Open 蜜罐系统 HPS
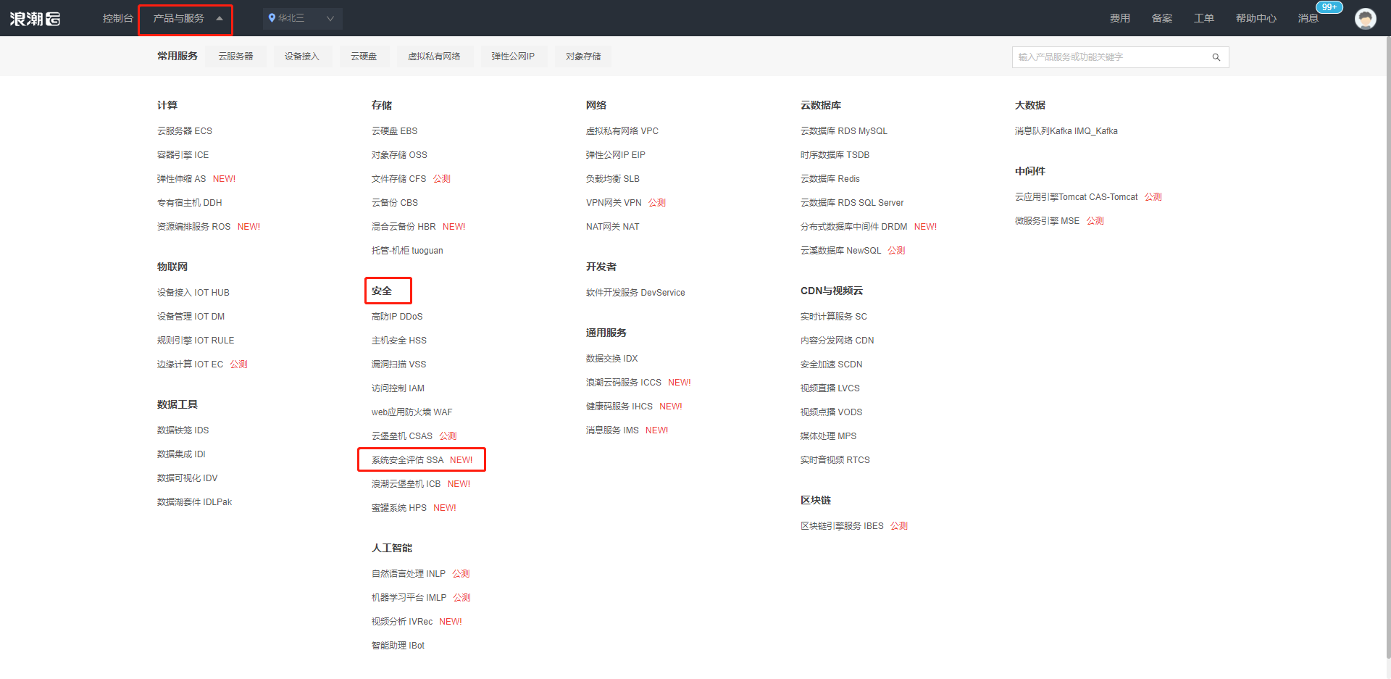Screen dimensions: 1391x679 pyautogui.click(x=399, y=508)
